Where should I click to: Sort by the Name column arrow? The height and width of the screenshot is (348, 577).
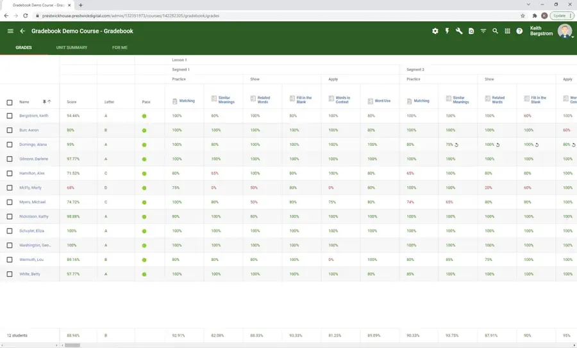pyautogui.click(x=49, y=102)
